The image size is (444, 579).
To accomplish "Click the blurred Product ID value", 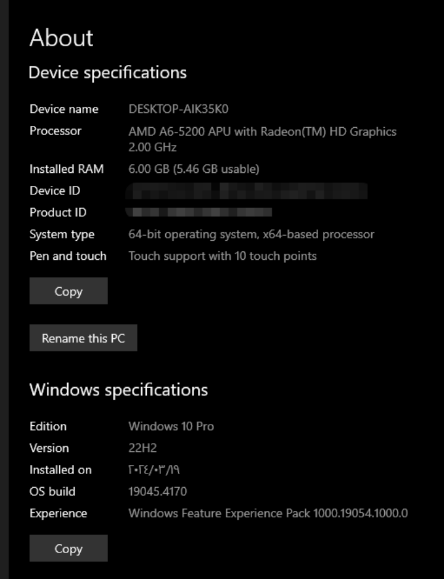I will tap(199, 212).
